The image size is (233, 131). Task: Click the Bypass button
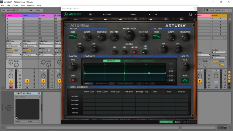click(178, 122)
